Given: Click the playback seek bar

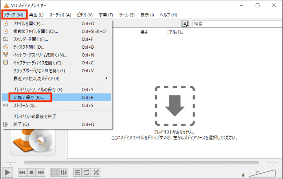Looking at the screenshot, I should pyautogui.click(x=141, y=163).
